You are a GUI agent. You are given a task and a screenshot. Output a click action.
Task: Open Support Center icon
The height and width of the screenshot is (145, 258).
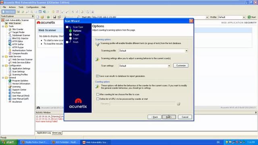(x=10, y=89)
